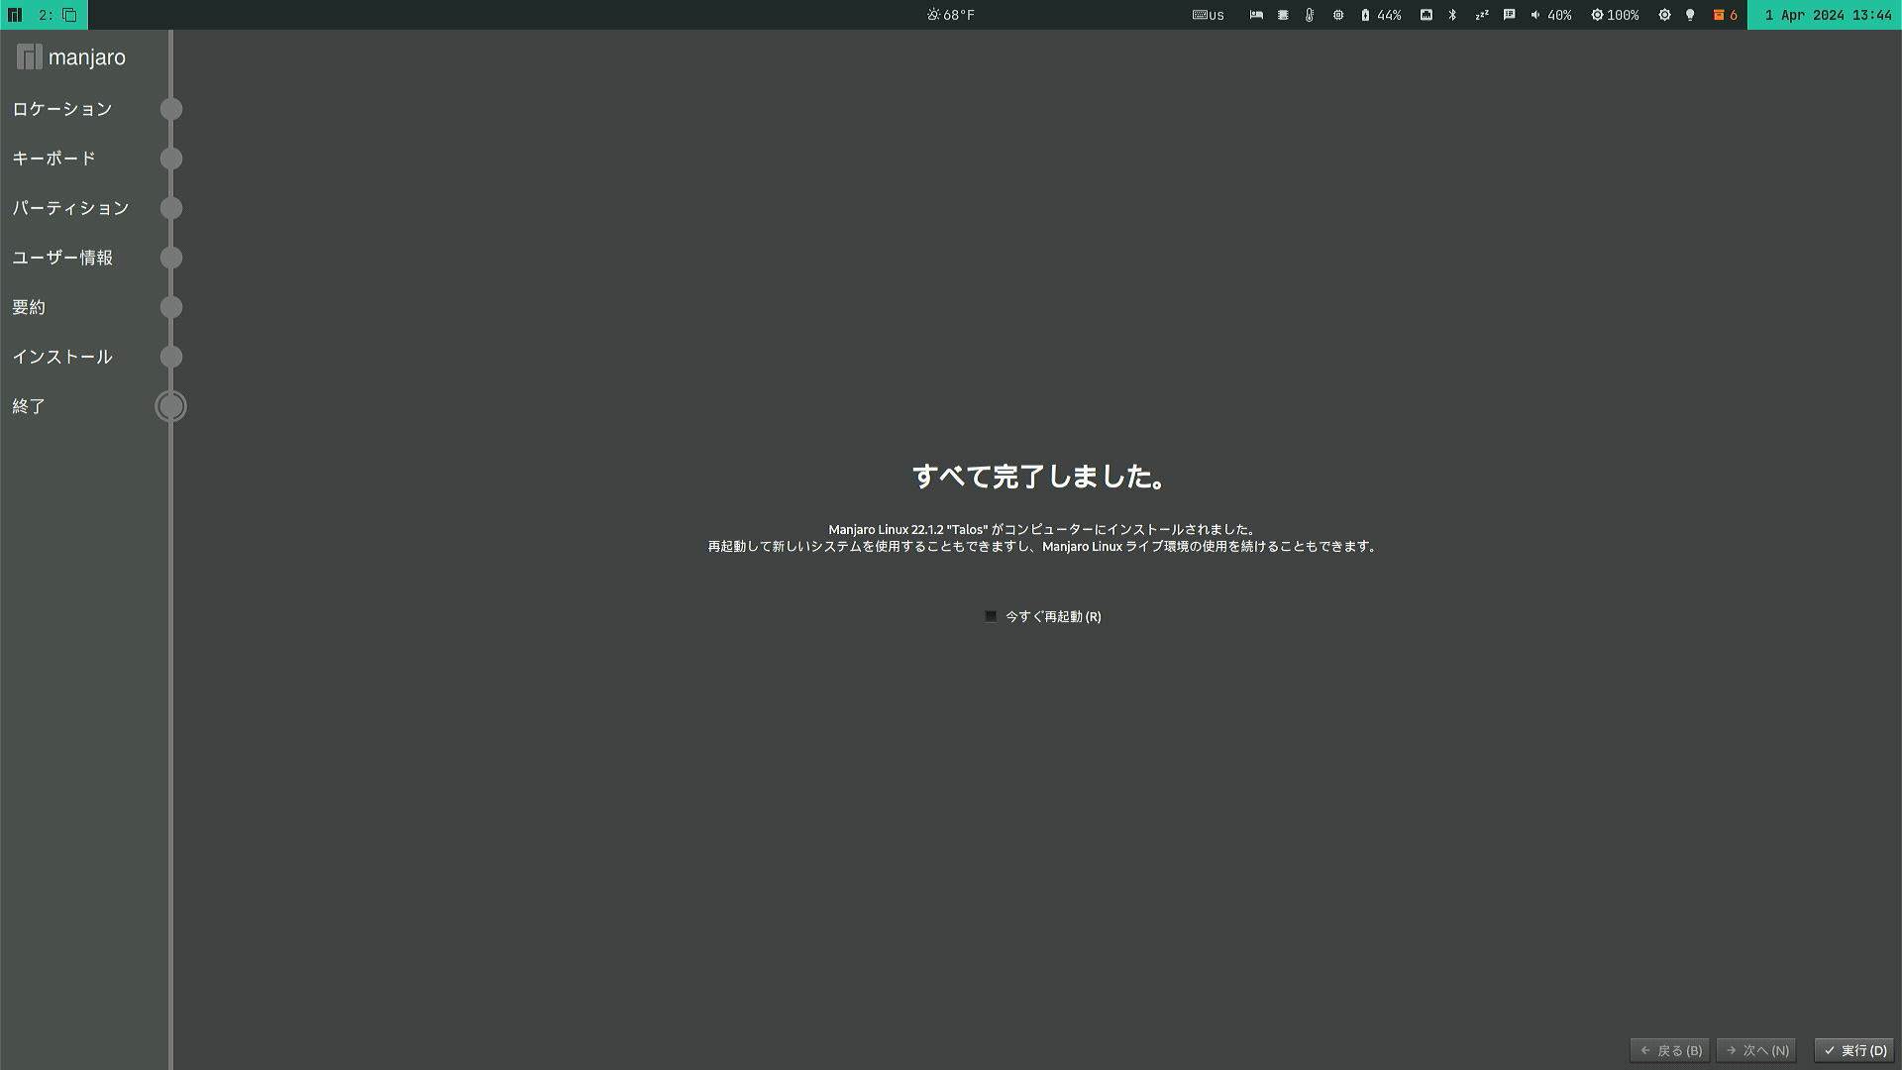
Task: Click the orange package updates icon
Action: [1725, 15]
